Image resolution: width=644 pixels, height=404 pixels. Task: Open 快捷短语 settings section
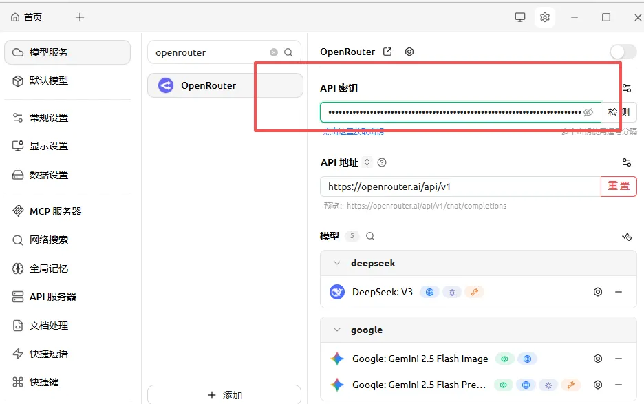click(x=67, y=354)
